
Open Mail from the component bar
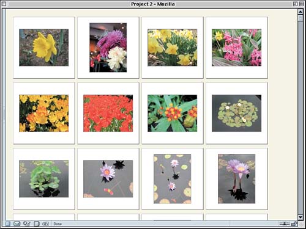(17, 224)
